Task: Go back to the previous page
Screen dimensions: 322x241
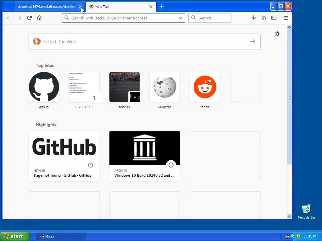Action: click(x=9, y=18)
